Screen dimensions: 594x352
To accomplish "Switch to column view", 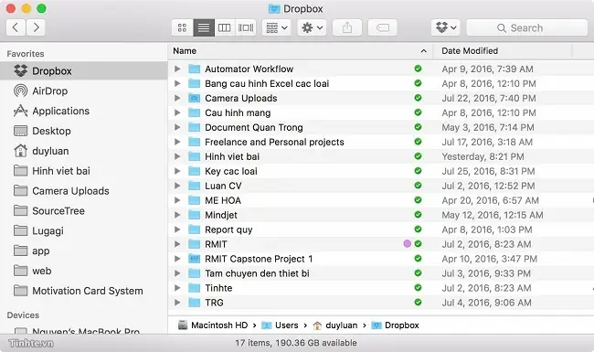I will (x=225, y=27).
